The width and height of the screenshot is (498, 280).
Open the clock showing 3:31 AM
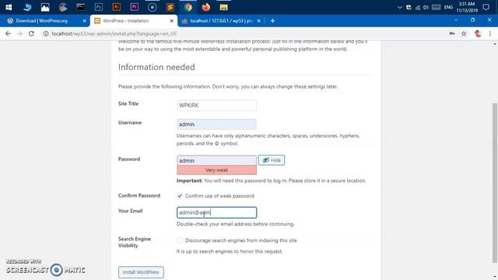point(467,7)
